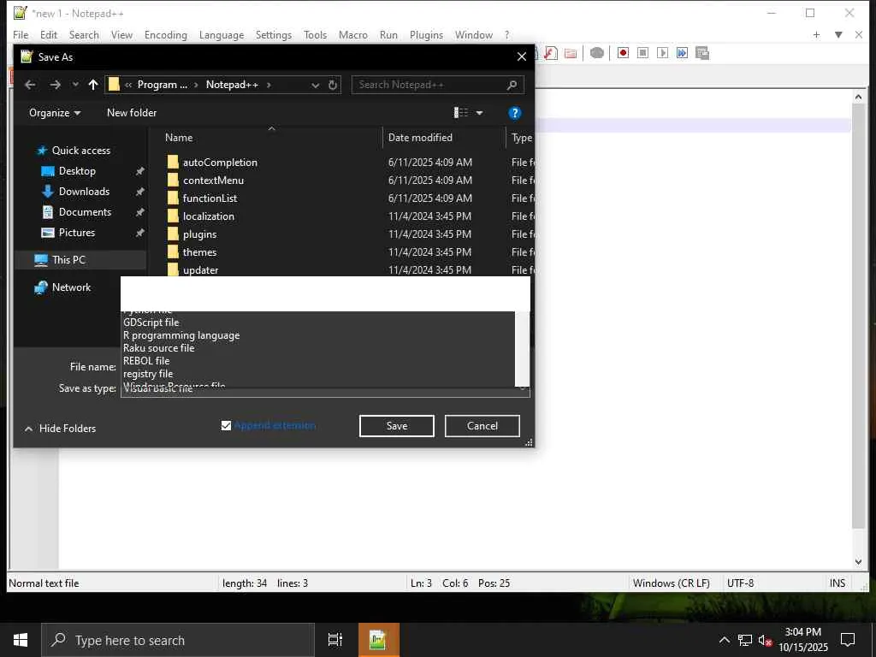Click file type list scrollbar
Viewport: 876px width, 657px height.
tap(522, 349)
